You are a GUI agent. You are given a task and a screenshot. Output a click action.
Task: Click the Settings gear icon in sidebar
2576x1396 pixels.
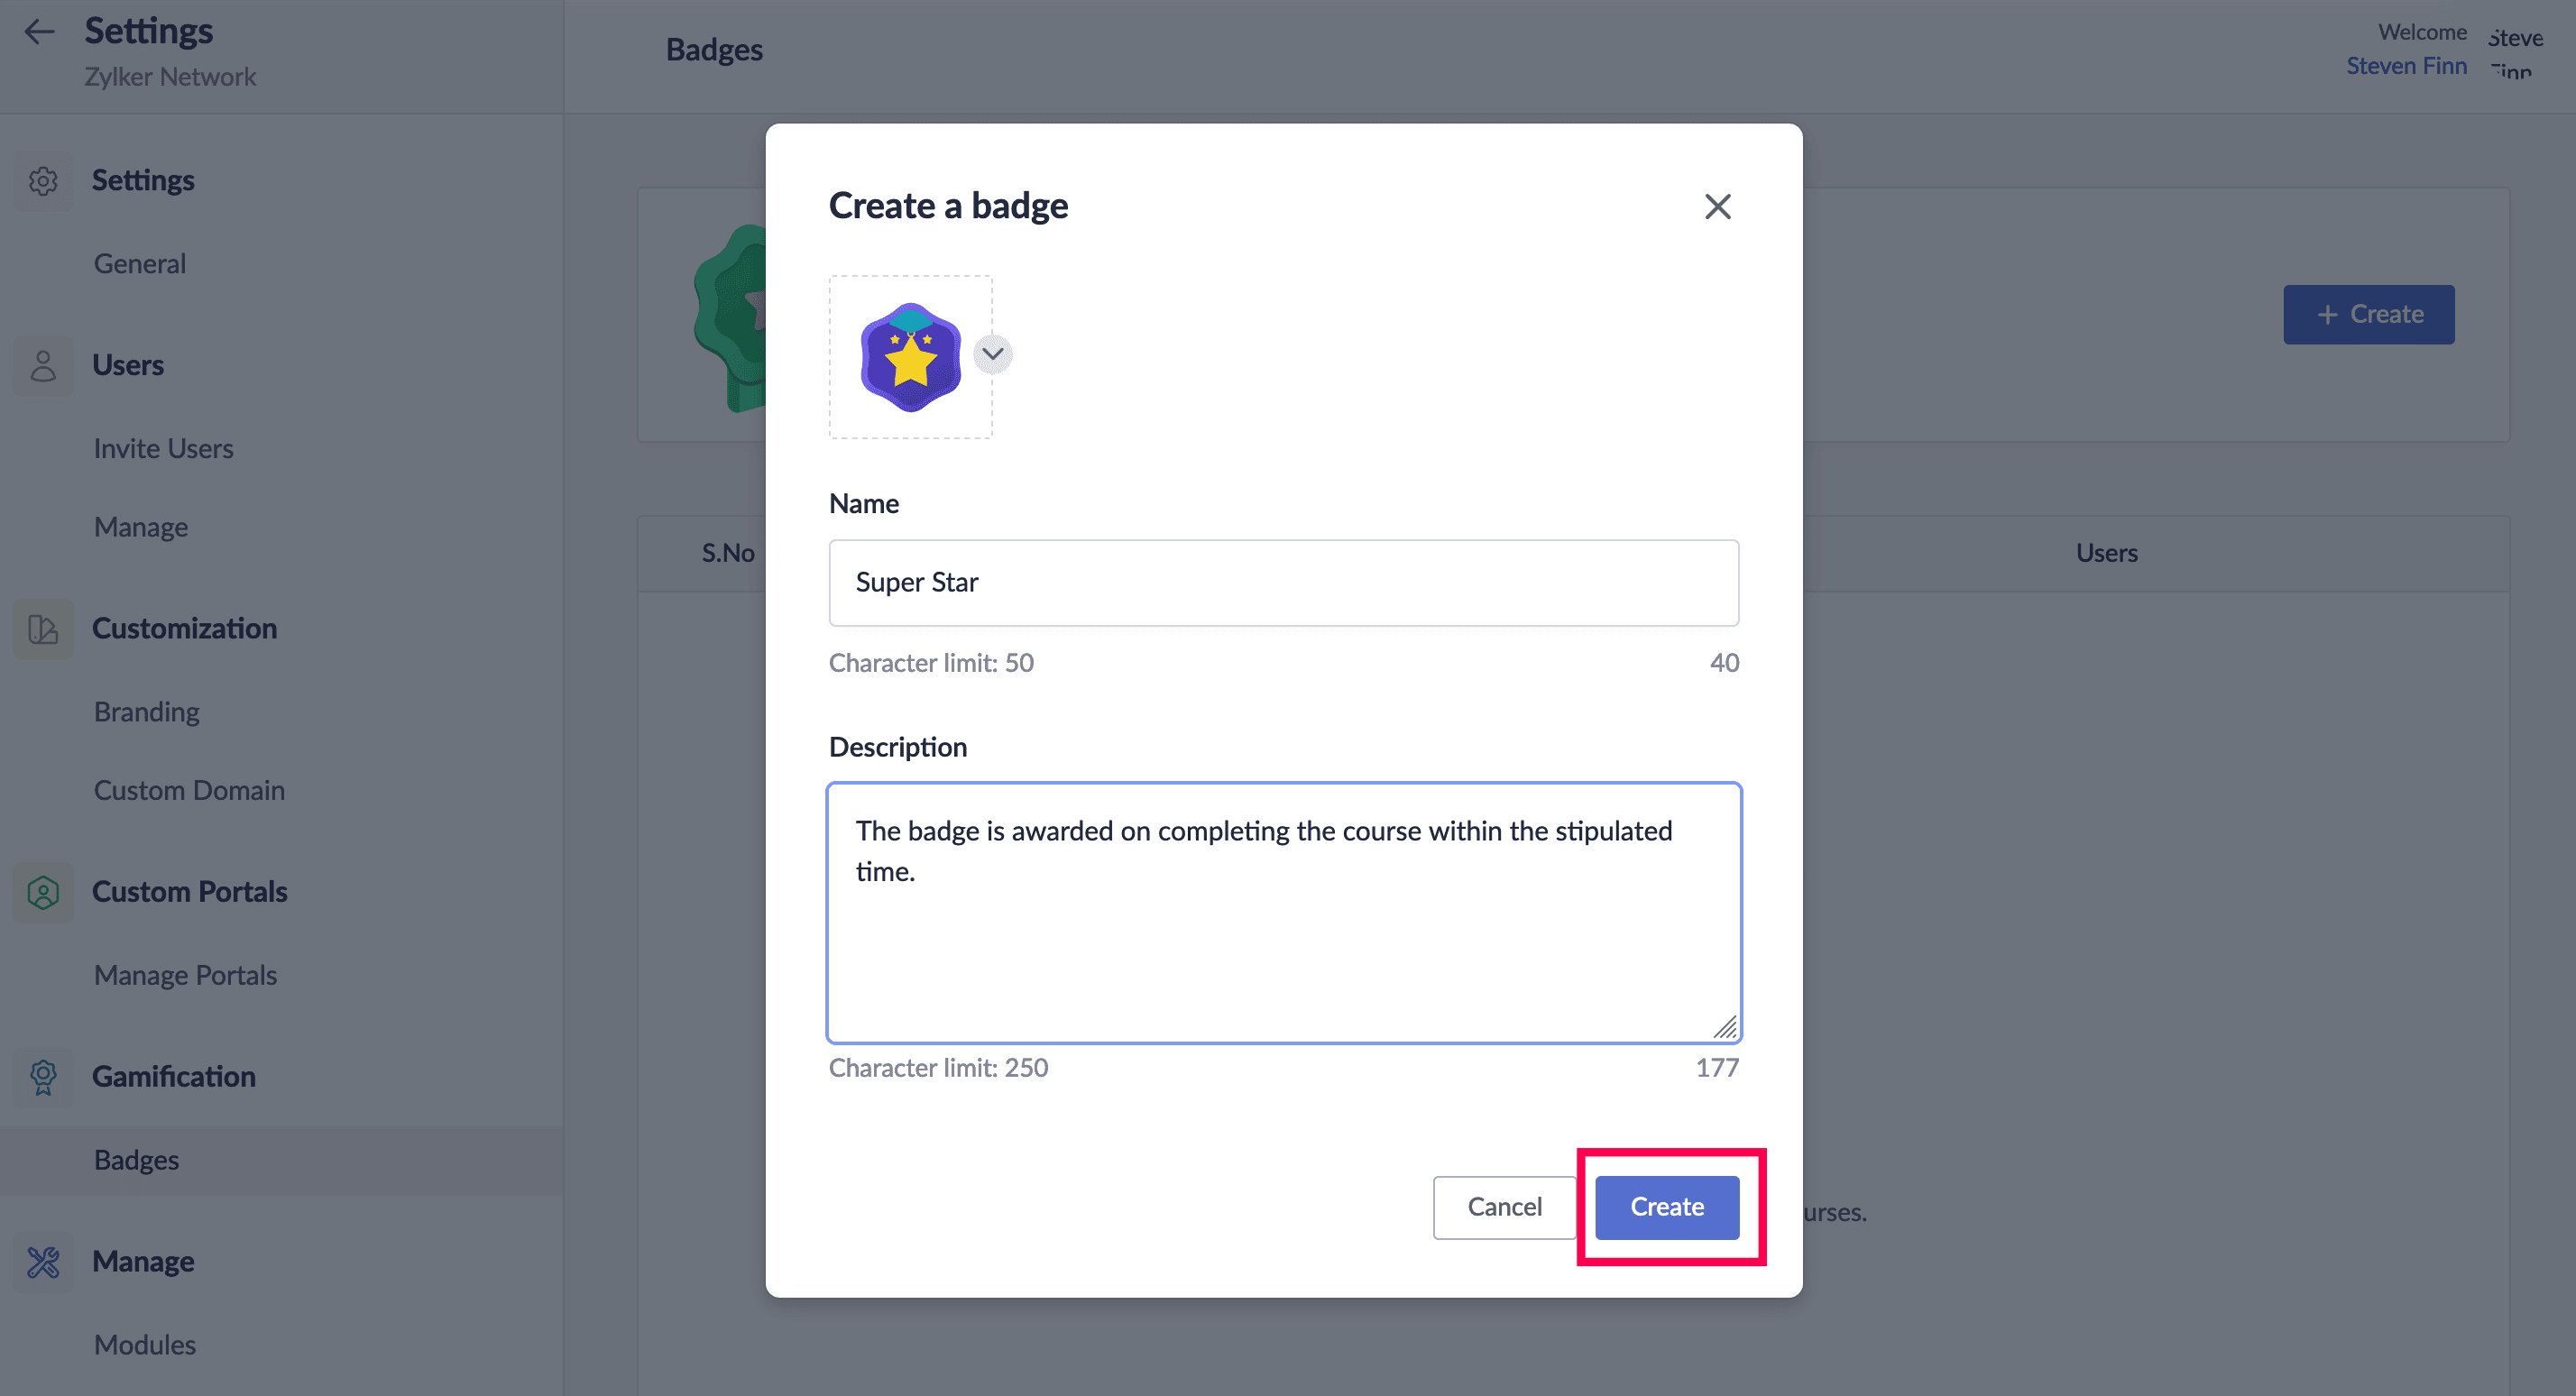coord(43,181)
